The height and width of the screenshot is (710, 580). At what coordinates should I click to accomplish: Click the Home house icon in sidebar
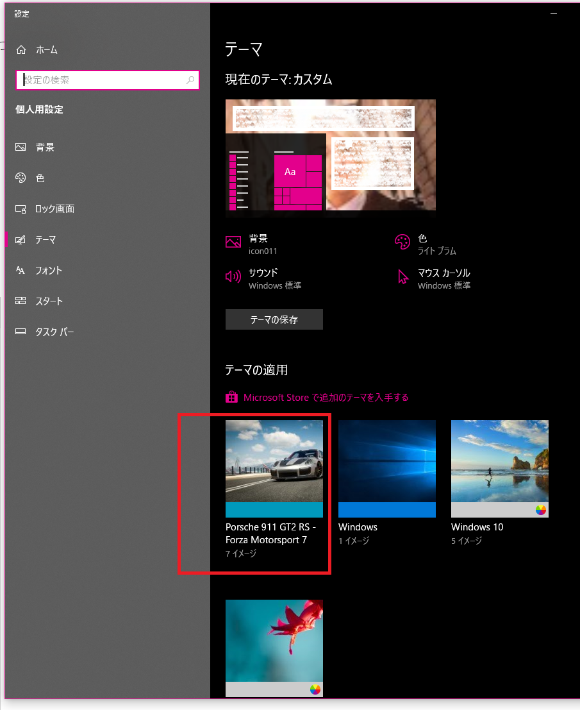(x=21, y=50)
